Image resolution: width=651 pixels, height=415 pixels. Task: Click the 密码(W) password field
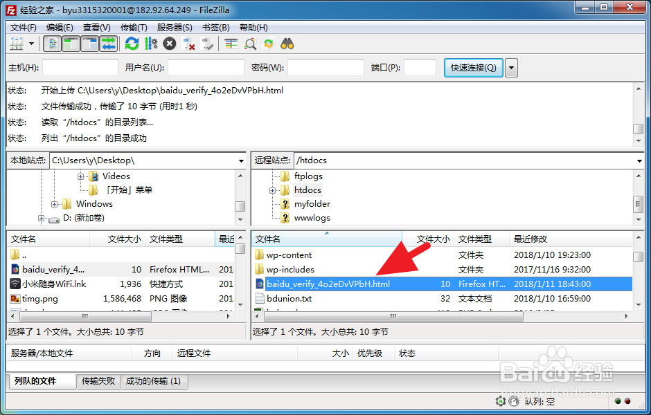pos(326,68)
